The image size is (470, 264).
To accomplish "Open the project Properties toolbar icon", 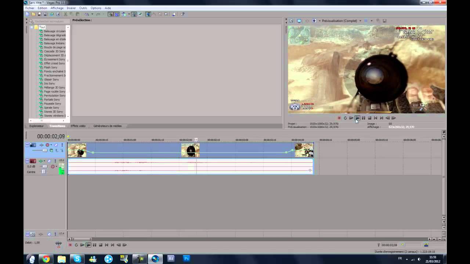I will (x=58, y=14).
